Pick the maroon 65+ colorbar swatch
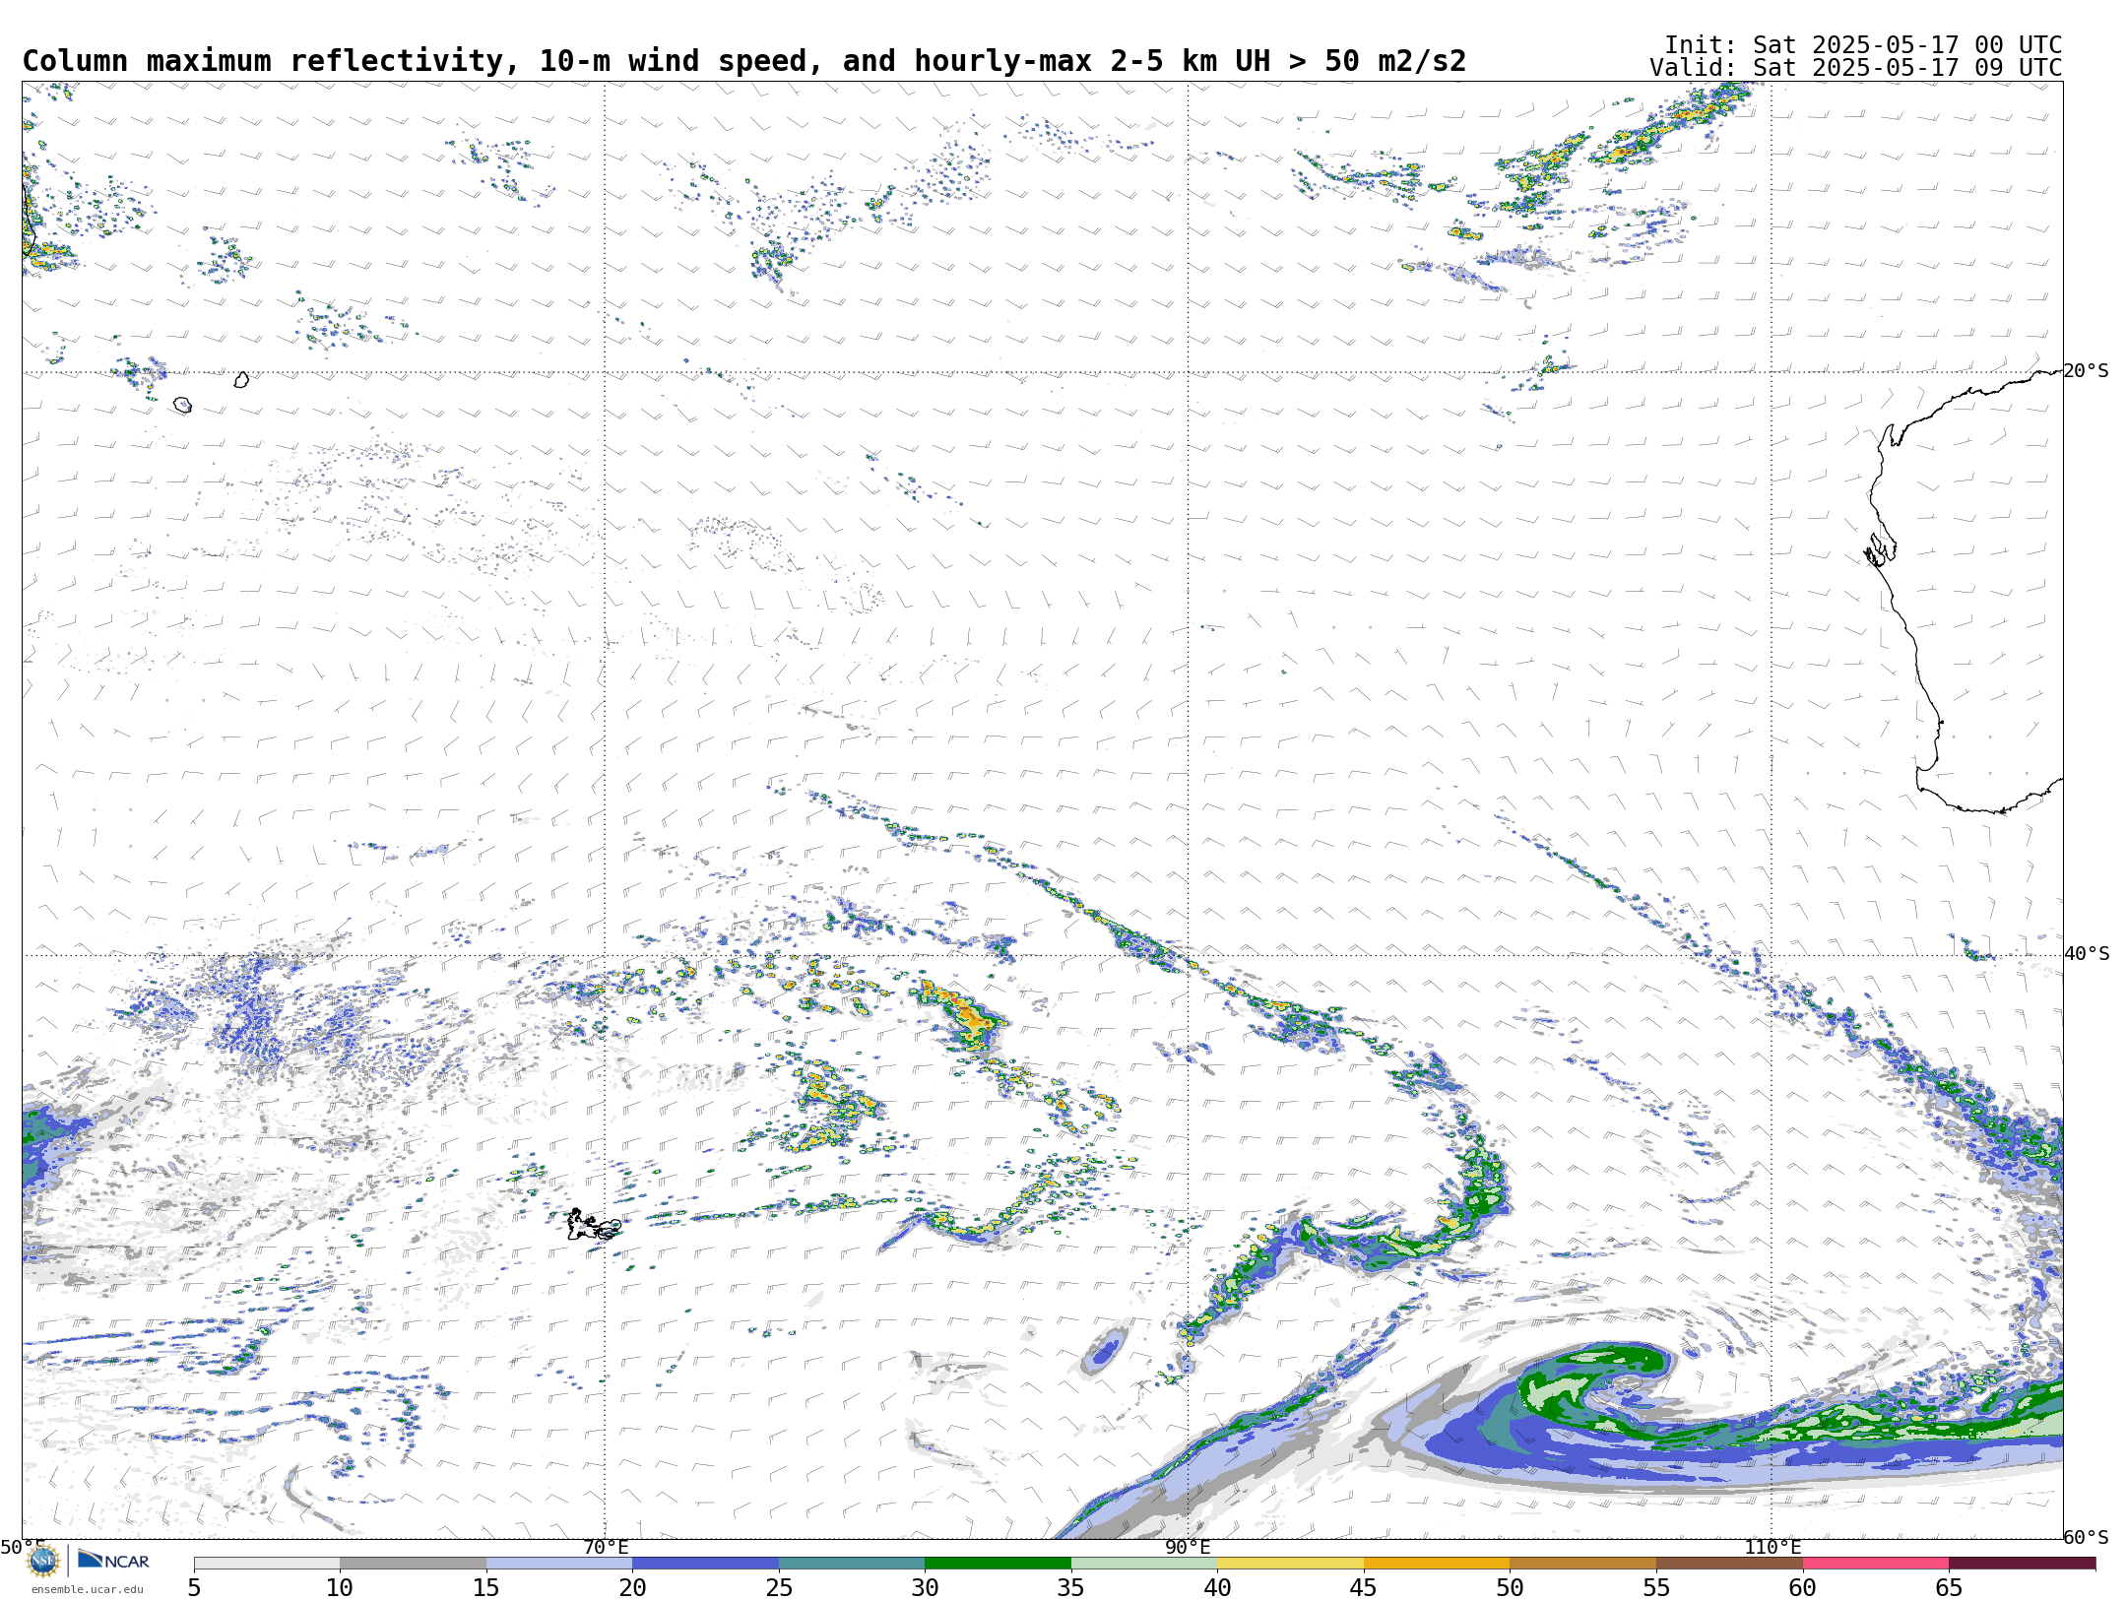Screen dimensions: 2127x1601 pyautogui.click(x=2022, y=1564)
